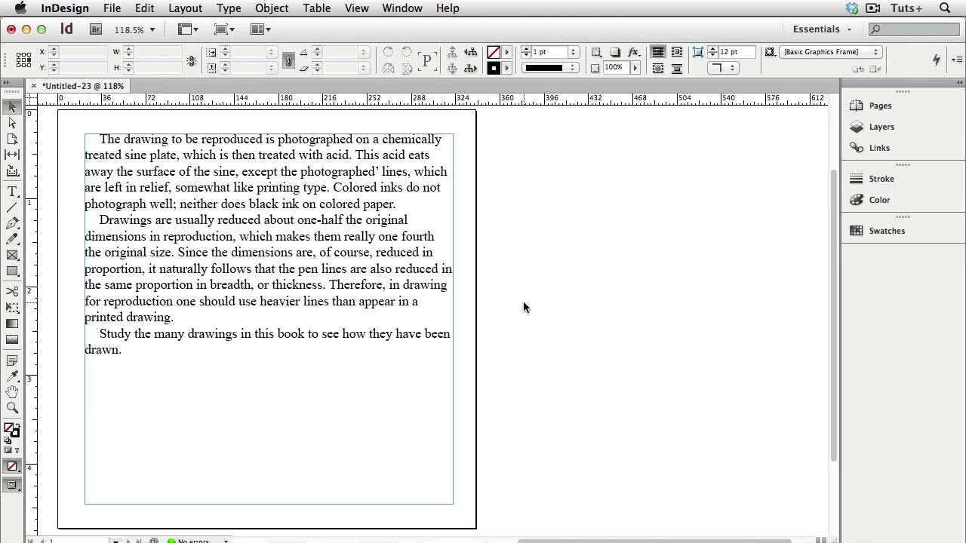Image resolution: width=966 pixels, height=543 pixels.
Task: Open the Color panel
Action: coord(879,200)
